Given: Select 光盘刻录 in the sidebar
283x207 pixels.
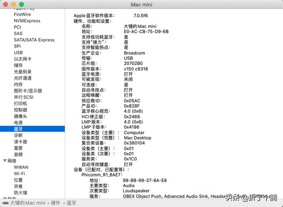Looking at the screenshot, I should pyautogui.click(x=23, y=72).
